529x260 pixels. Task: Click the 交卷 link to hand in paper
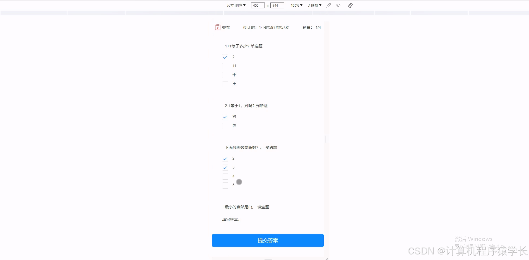coord(226,27)
